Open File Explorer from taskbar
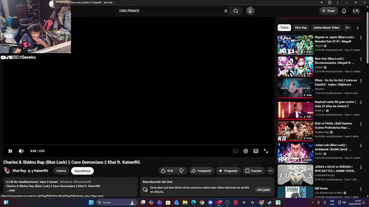This screenshot has width=369, height=207. tap(185, 202)
